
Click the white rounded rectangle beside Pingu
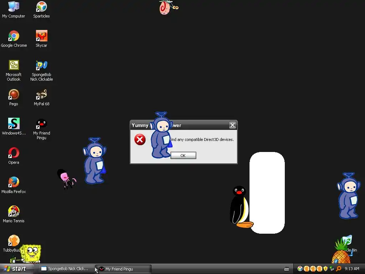click(x=267, y=193)
